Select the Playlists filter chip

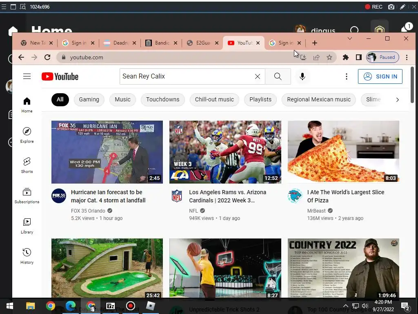pos(260,100)
